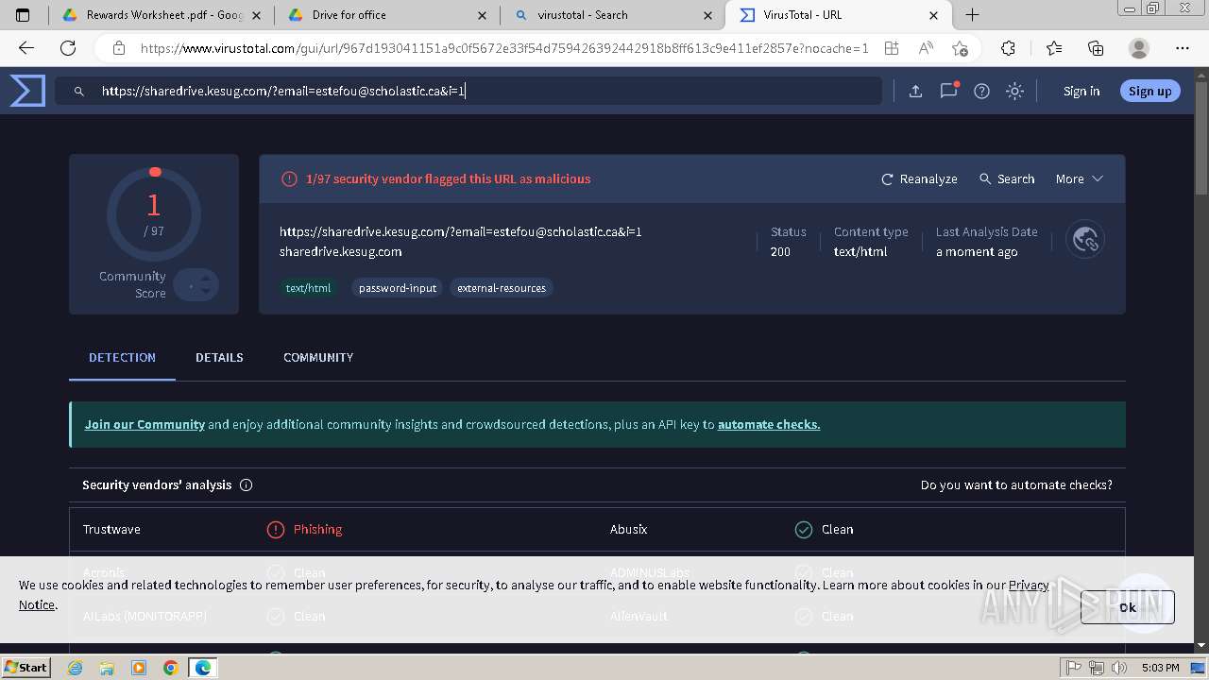Switch to the COMMUNITY tab
The image size is (1209, 680).
coord(318,357)
